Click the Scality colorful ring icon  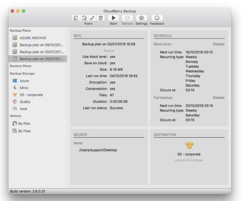pyautogui.click(x=15, y=102)
